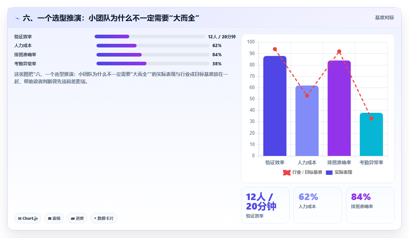Click the 表格 tag chip
The height and width of the screenshot is (238, 409).
tap(54, 218)
